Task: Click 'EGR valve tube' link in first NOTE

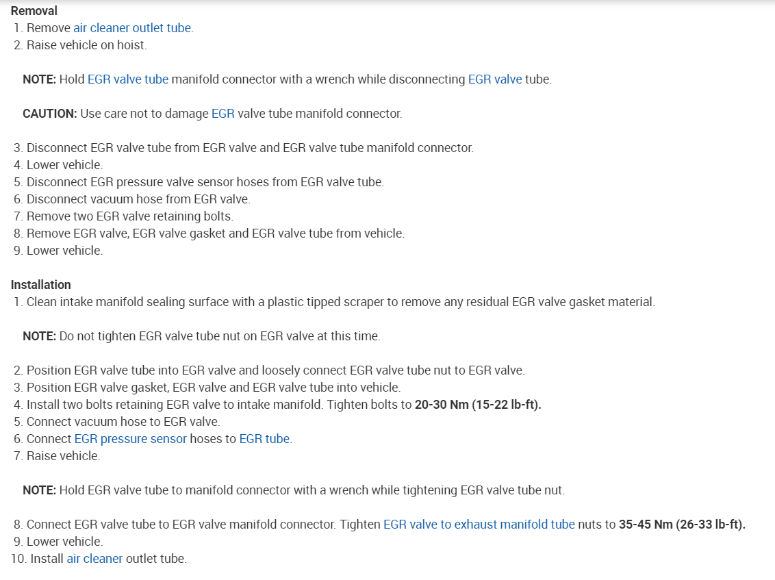Action: tap(127, 79)
